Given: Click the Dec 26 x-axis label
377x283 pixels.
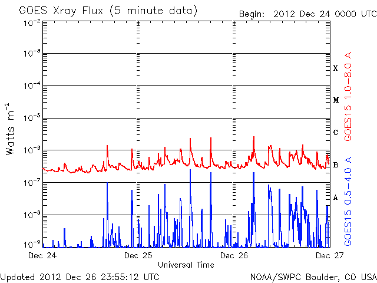Looking at the screenshot, I should 234,256.
